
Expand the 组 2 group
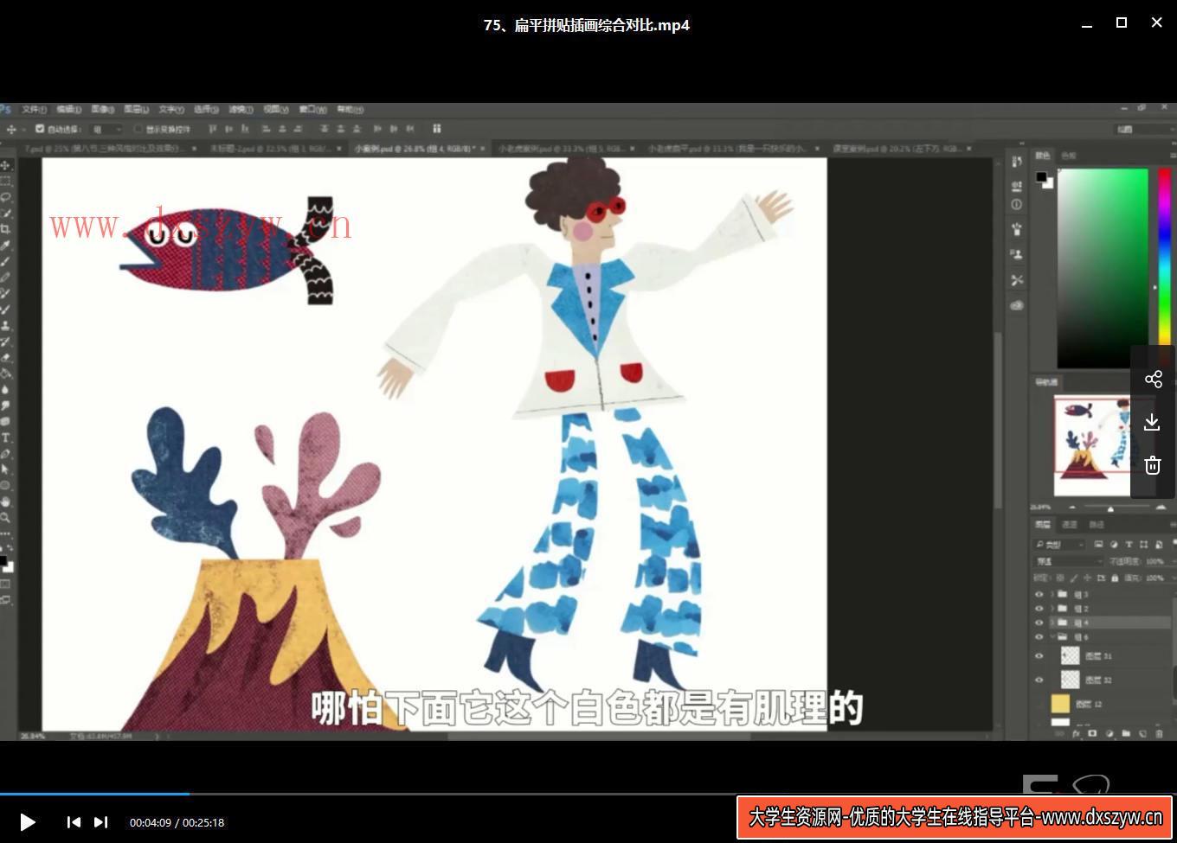pos(1052,608)
